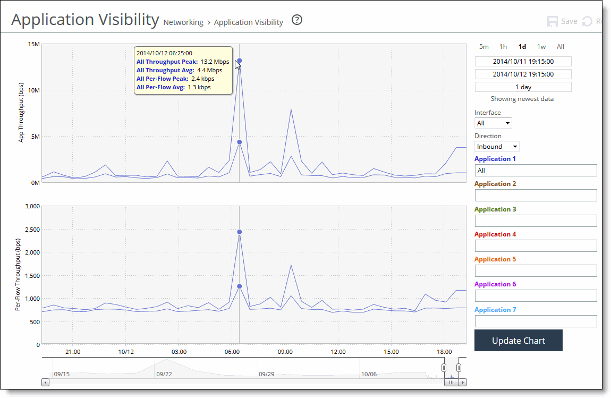Open the Direction dropdown showing Inbound
This screenshot has width=611, height=398.
point(497,146)
